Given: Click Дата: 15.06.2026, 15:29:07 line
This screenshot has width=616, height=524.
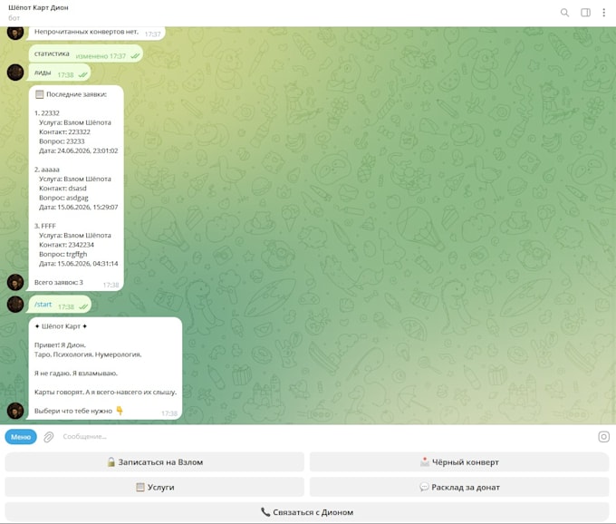Looking at the screenshot, I should point(78,208).
